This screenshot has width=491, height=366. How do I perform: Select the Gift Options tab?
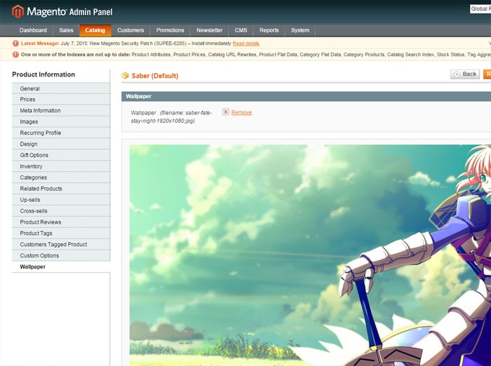(61, 155)
